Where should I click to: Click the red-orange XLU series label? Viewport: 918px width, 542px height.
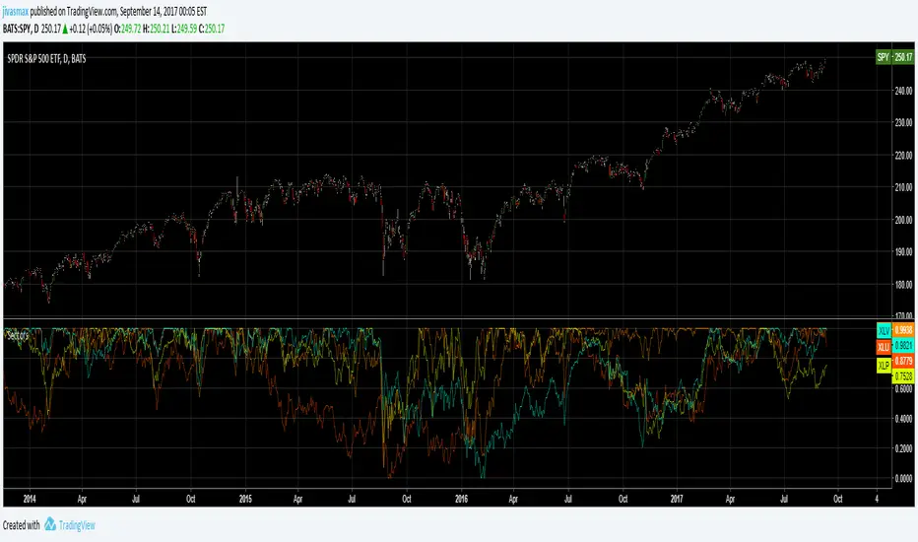pyautogui.click(x=884, y=348)
